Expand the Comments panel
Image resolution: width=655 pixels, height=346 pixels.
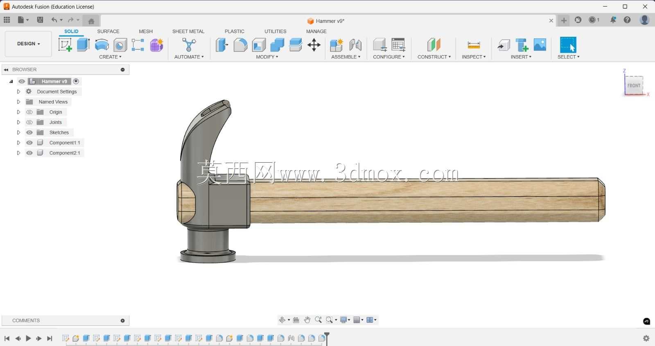(x=122, y=321)
